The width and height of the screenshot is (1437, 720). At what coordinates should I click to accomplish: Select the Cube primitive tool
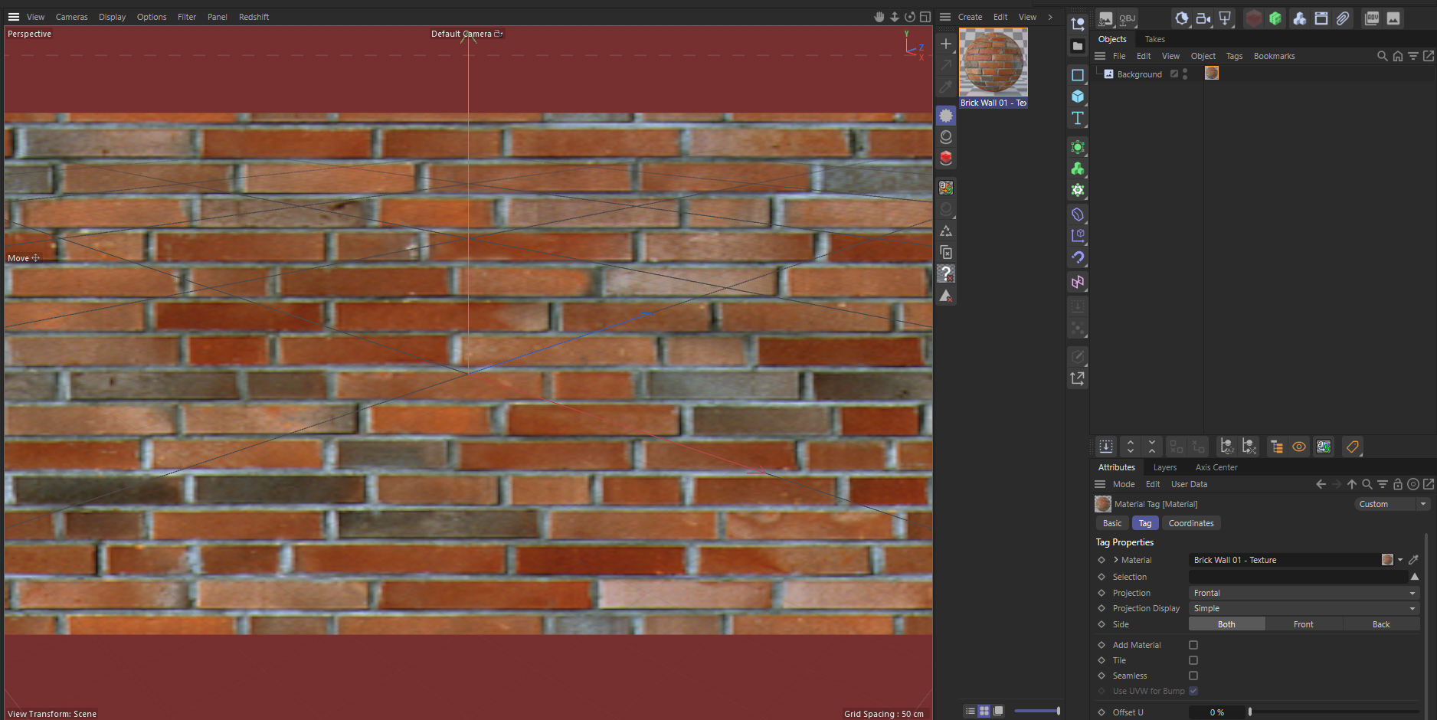click(x=1078, y=97)
